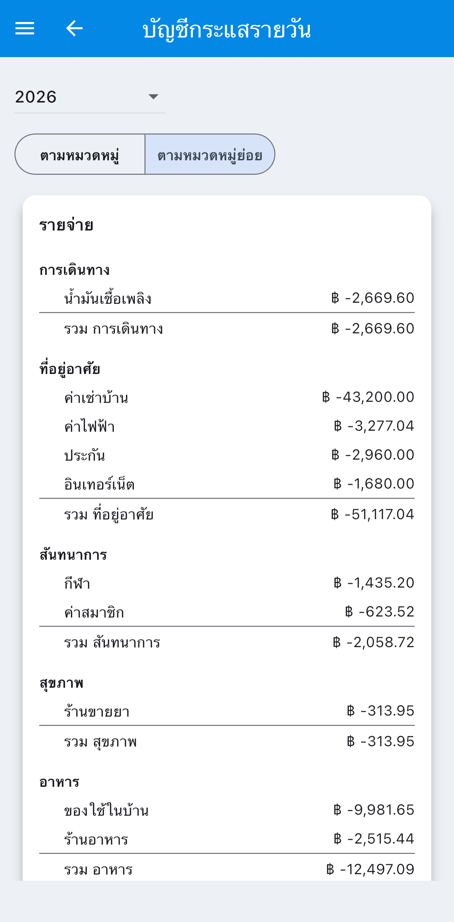The height and width of the screenshot is (922, 454).
Task: Open the ค่าสมาชิก subcategory row
Action: tap(227, 612)
